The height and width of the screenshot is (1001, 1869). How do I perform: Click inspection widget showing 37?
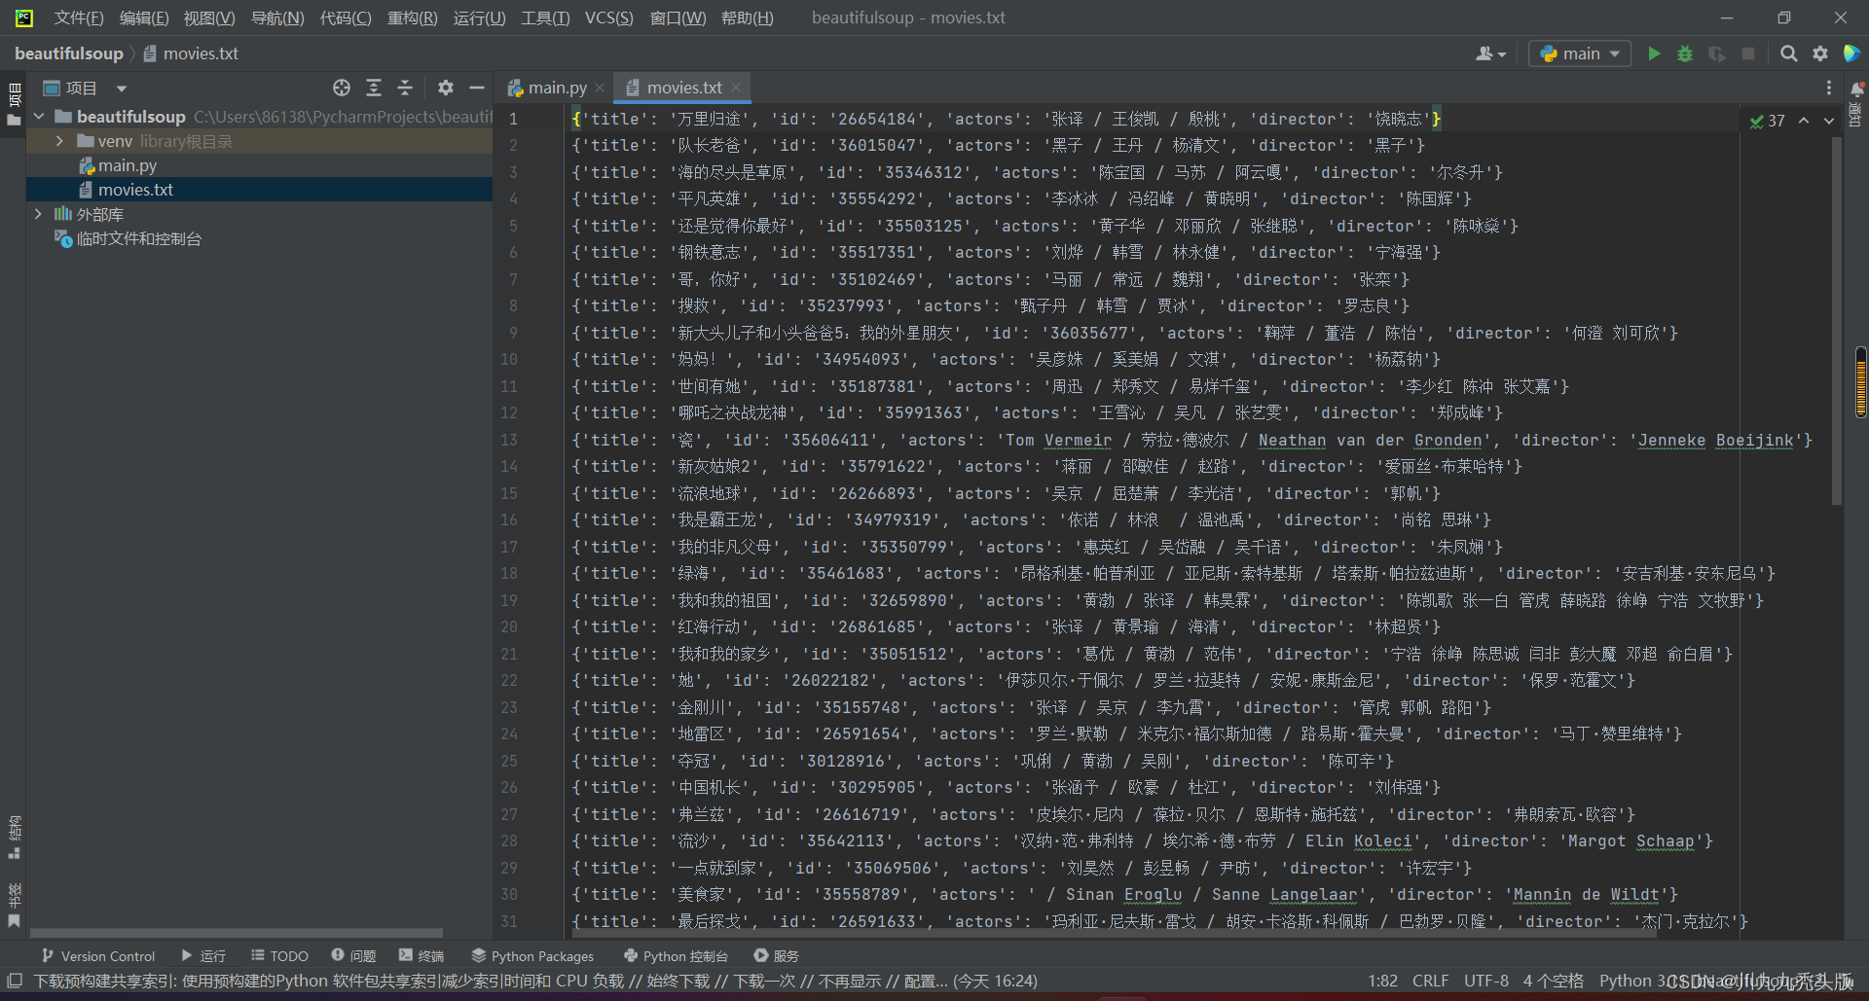[1768, 121]
